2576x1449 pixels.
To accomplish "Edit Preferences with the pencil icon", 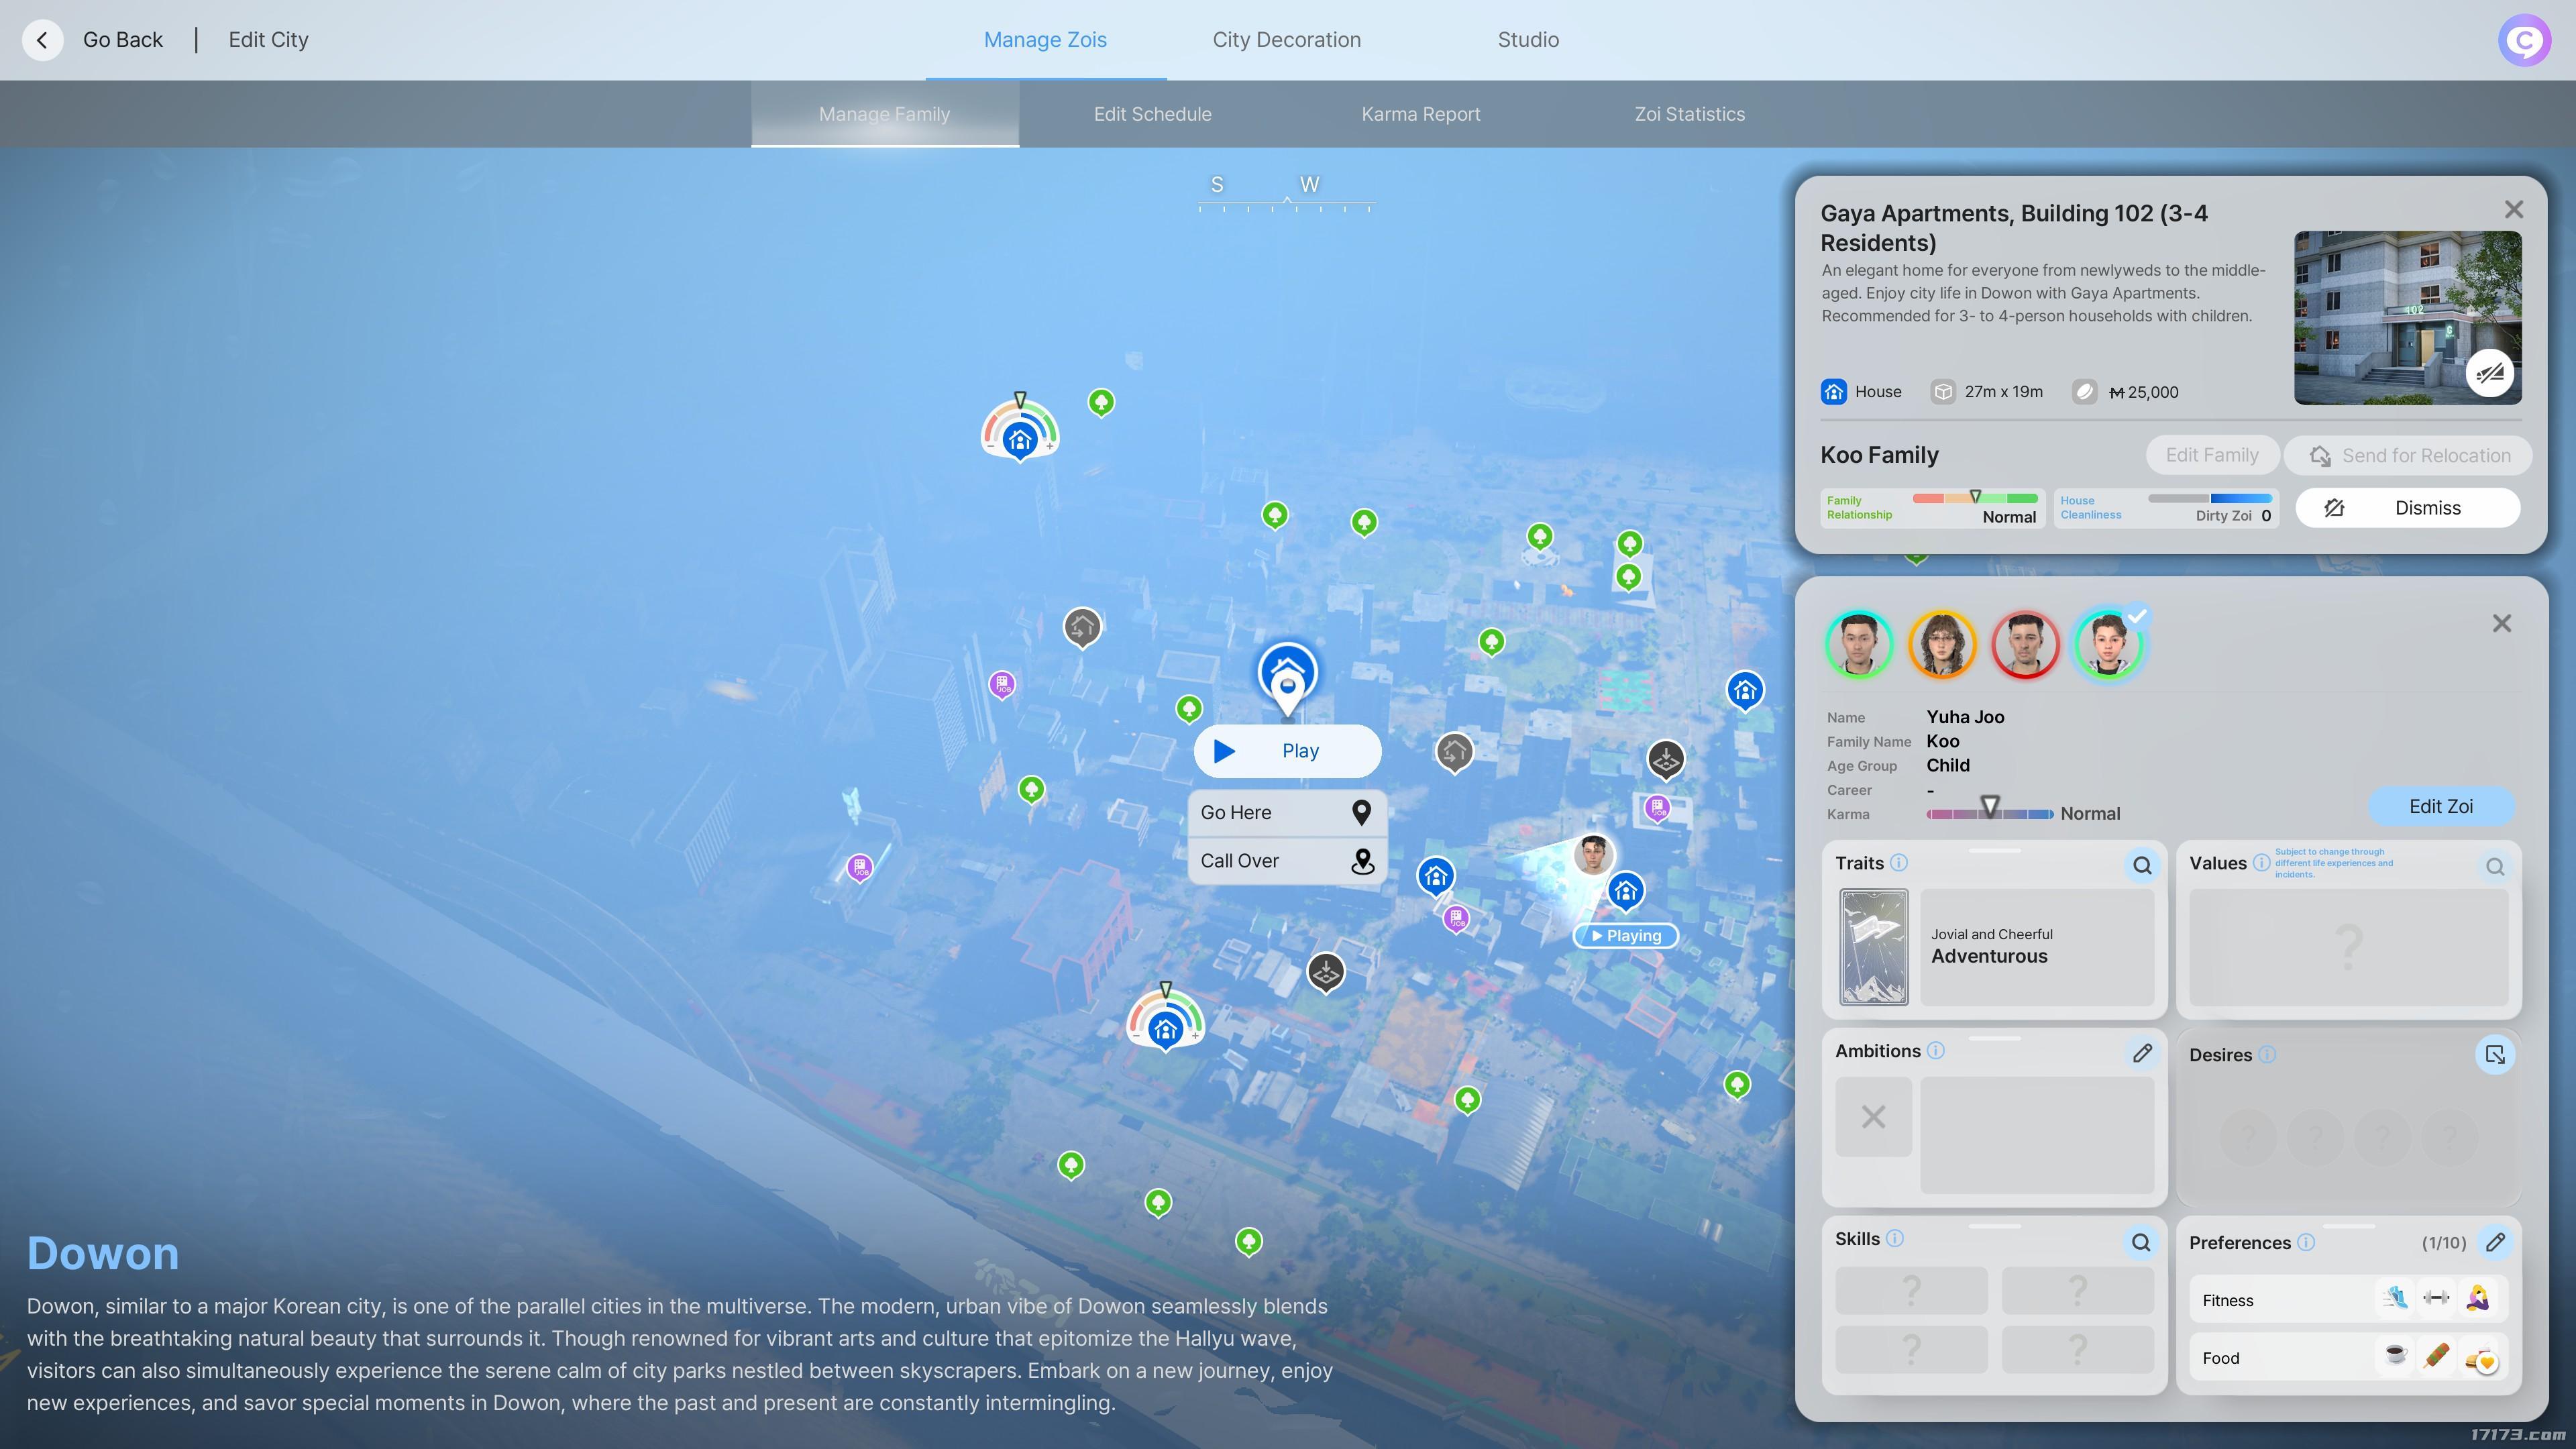I will 2495,1241.
